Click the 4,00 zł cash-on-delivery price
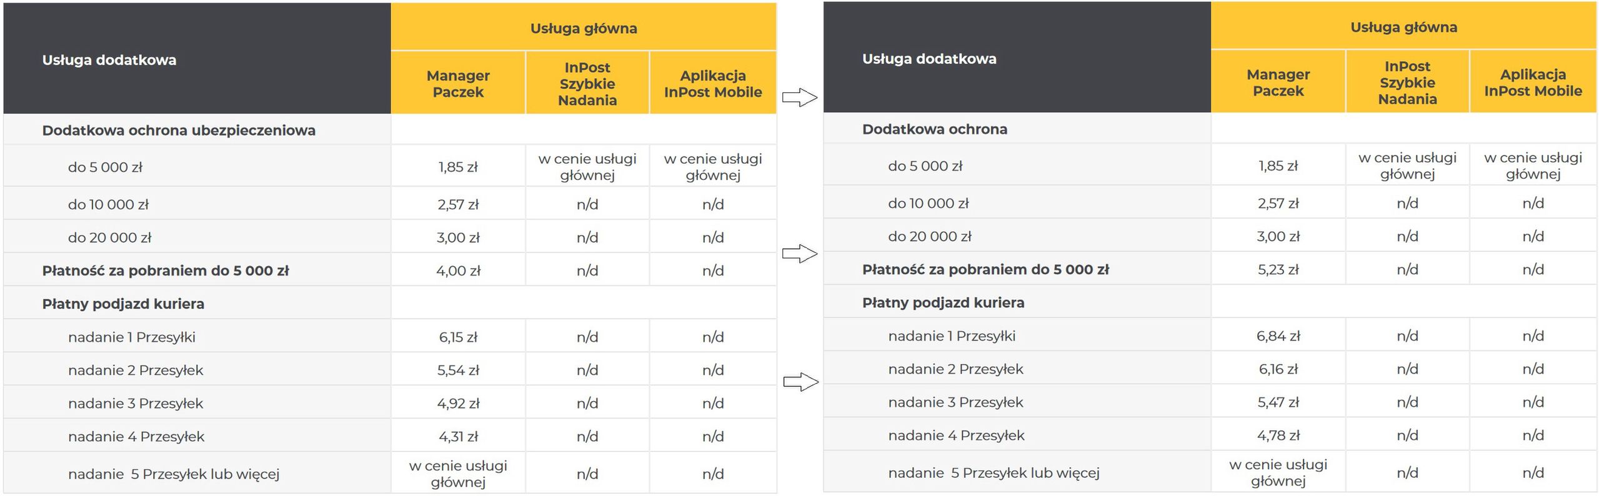The width and height of the screenshot is (1599, 496). tap(458, 270)
